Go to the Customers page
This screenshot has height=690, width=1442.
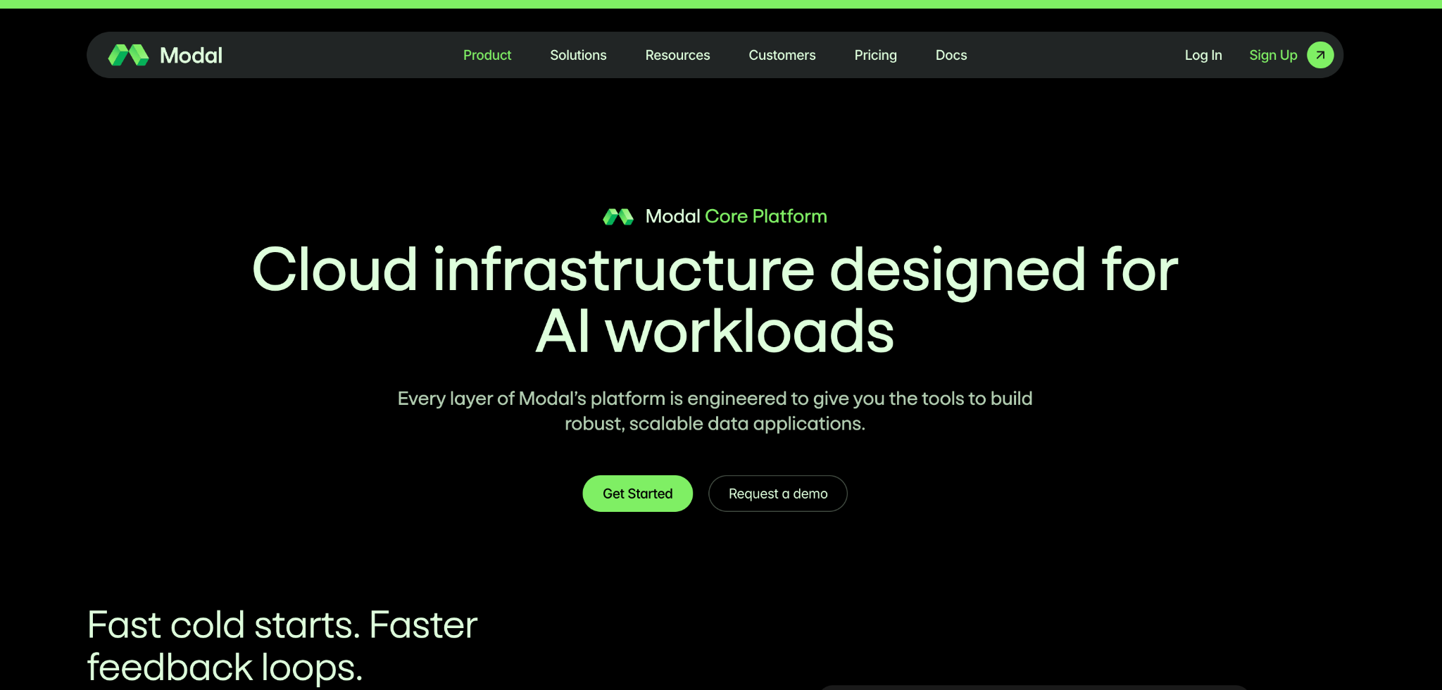[x=782, y=55]
